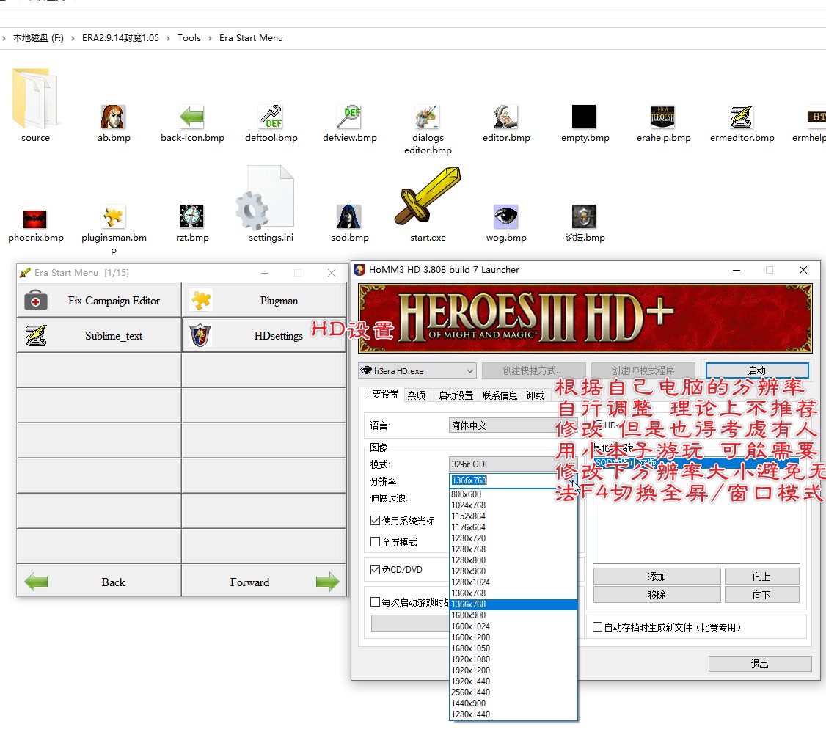Switch to the 联系信息 tab

click(x=500, y=395)
